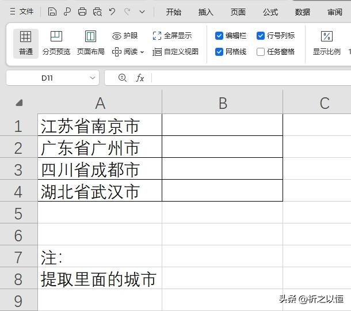Viewport: 351px width, 311px height.
Task: Select the 普通 normal view icon
Action: pos(26,43)
